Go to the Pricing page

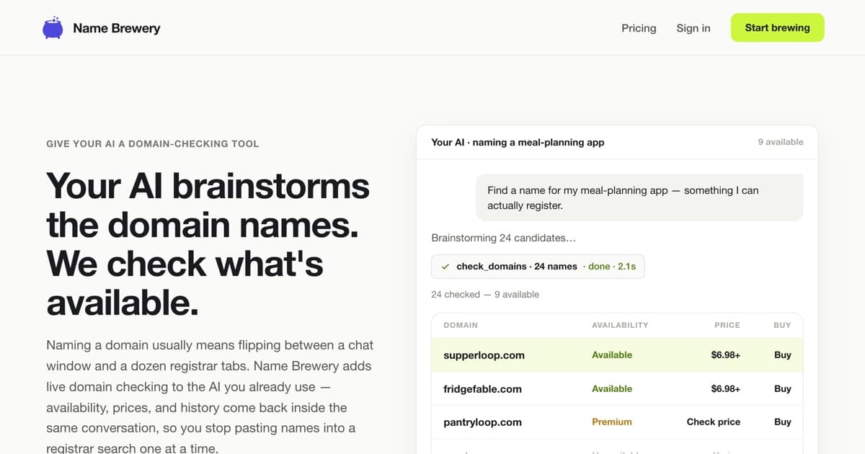click(639, 28)
